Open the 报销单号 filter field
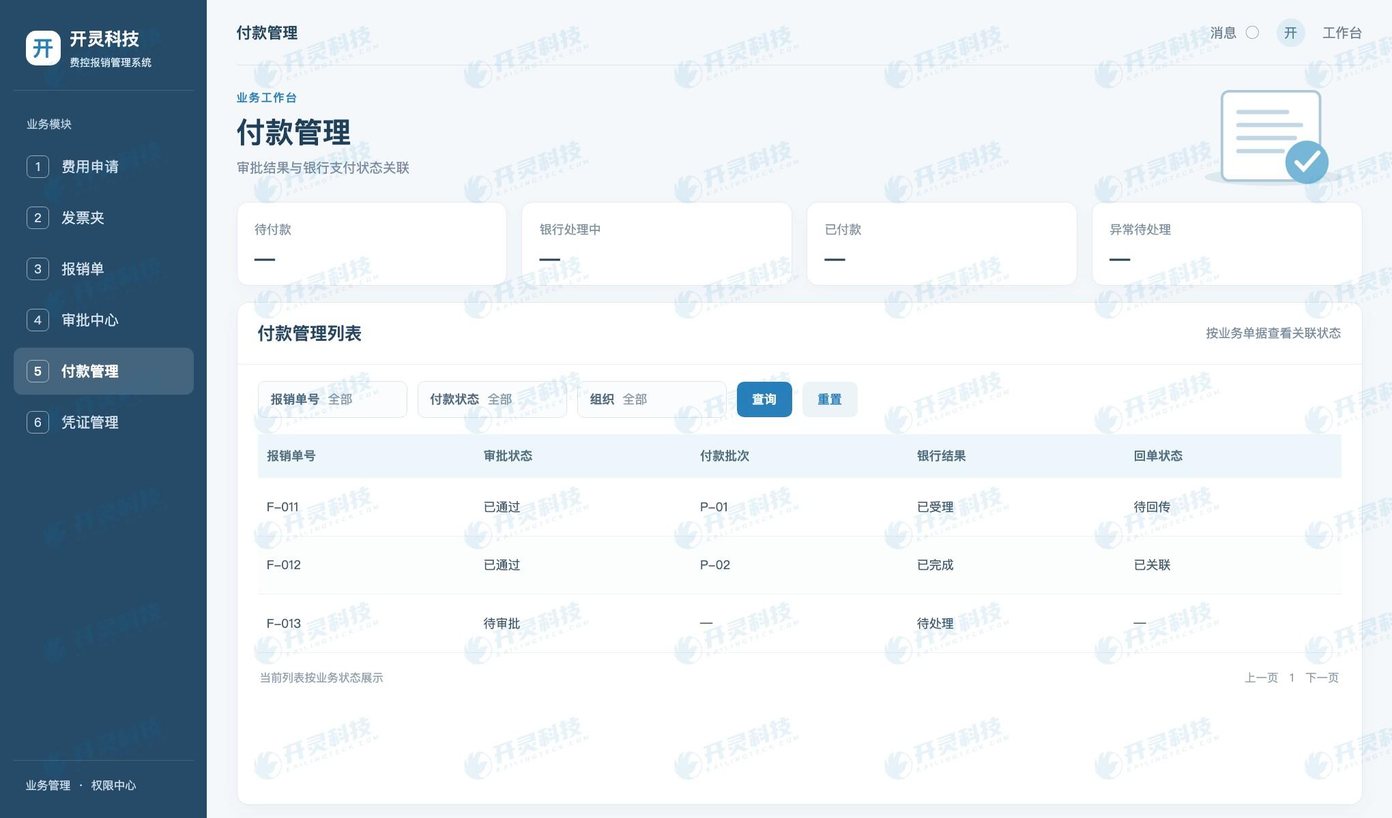1392x818 pixels. (332, 399)
